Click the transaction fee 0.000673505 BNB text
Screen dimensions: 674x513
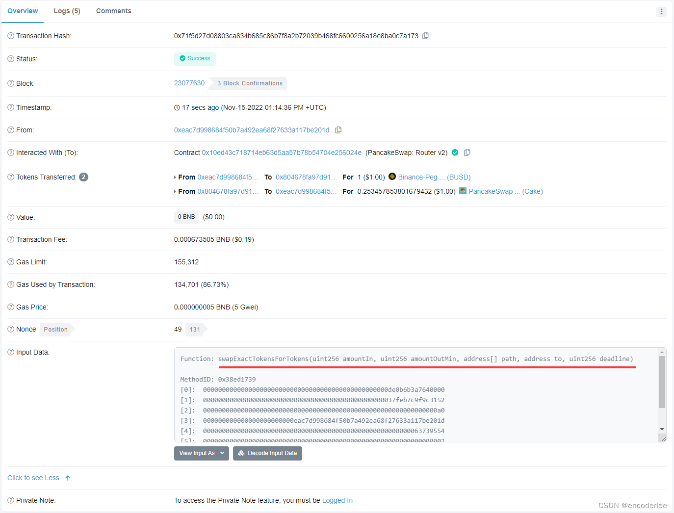coord(214,239)
